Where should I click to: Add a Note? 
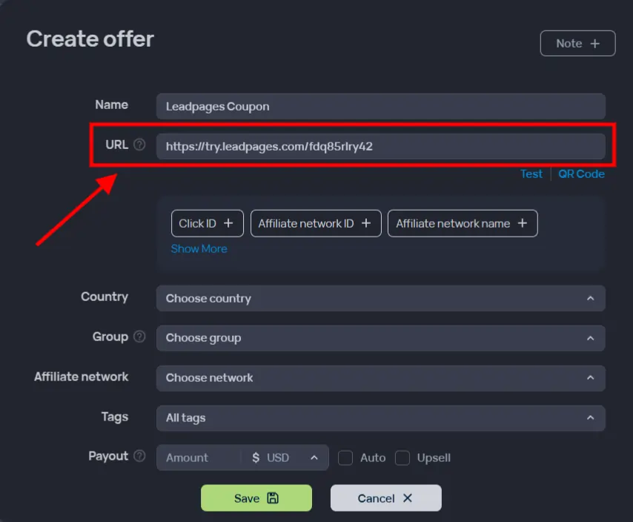coord(577,44)
